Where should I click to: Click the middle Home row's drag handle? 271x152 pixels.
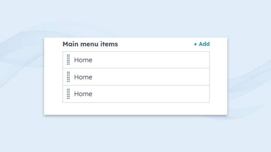pos(68,77)
